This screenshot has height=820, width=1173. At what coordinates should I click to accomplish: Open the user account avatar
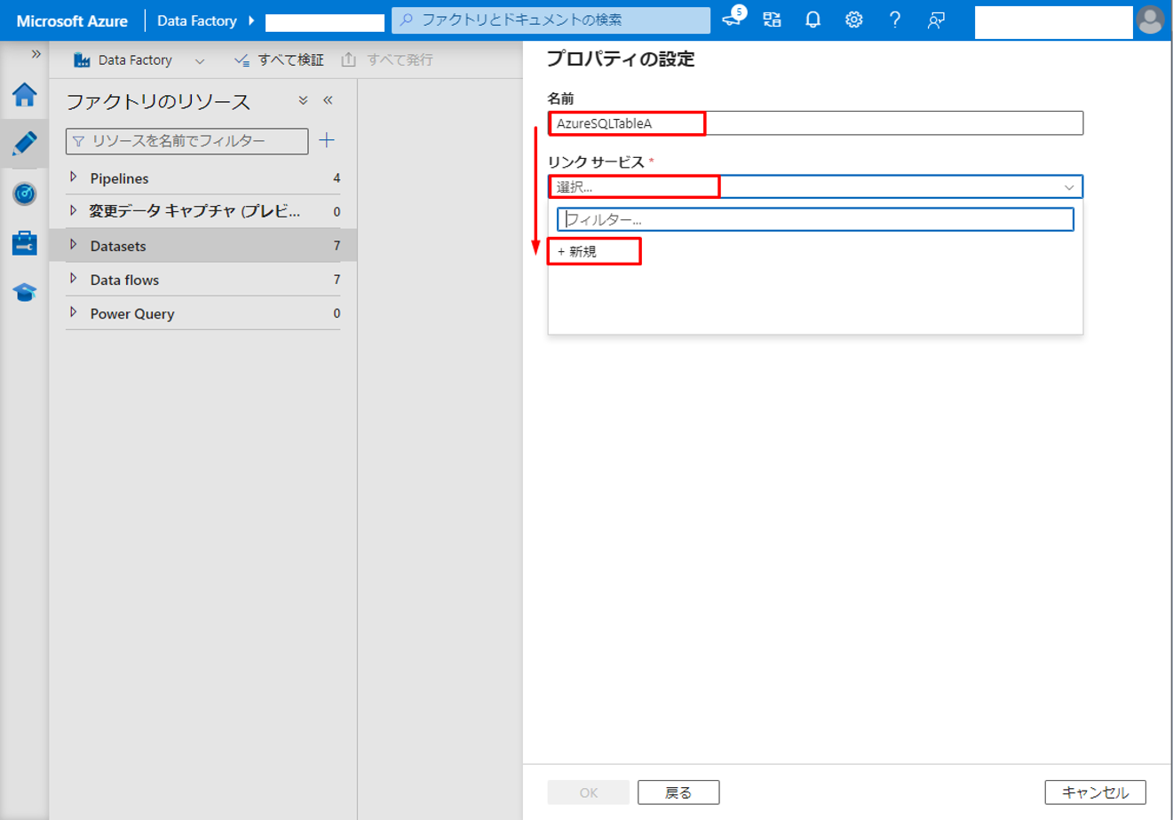(1150, 20)
